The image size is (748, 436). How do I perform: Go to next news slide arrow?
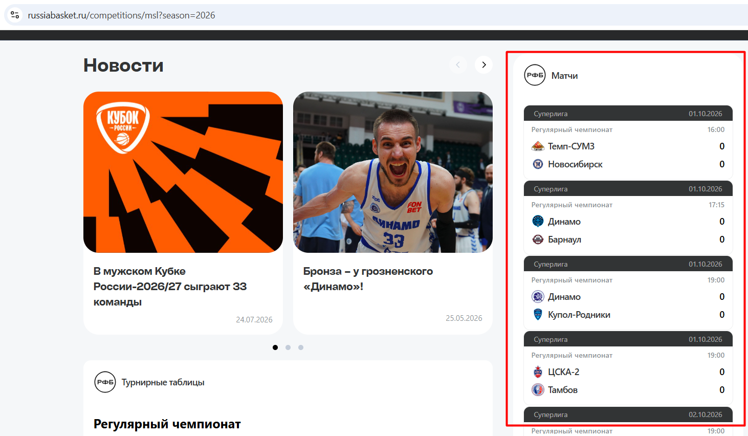483,65
